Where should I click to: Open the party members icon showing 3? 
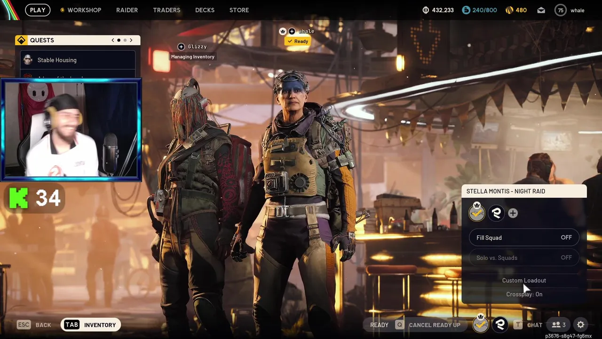pos(559,325)
